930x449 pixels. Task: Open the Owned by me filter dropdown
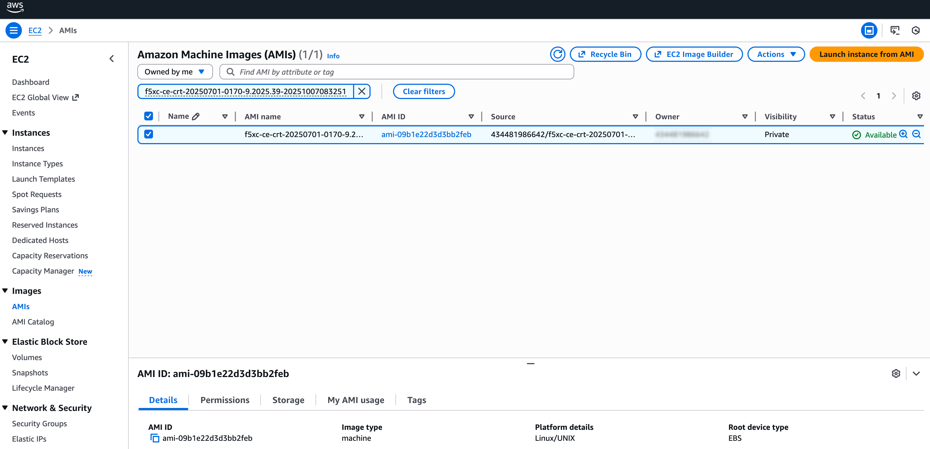(175, 71)
